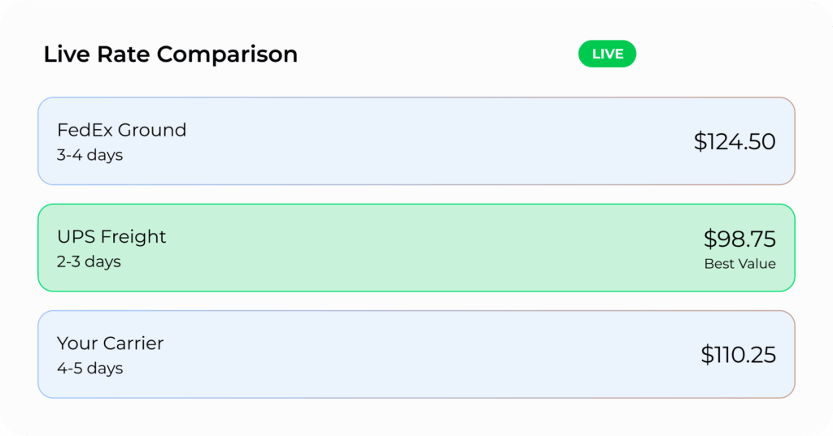Select the FedEx Ground carrier name
Screen dimensions: 833x436
121,130
